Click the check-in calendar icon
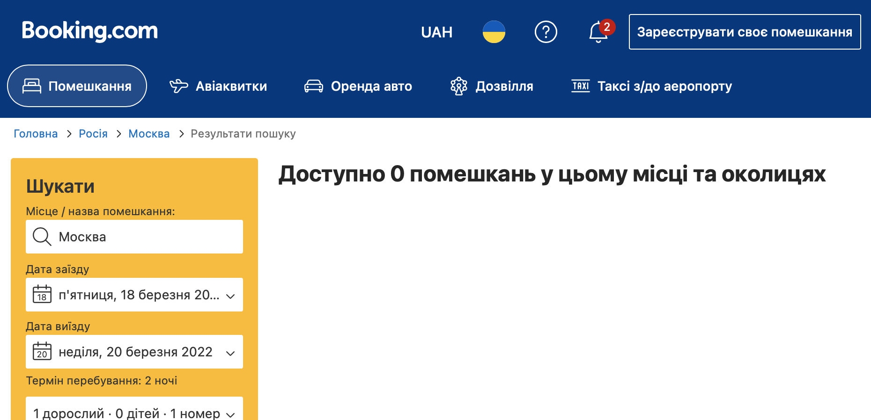The height and width of the screenshot is (420, 871). [x=42, y=295]
